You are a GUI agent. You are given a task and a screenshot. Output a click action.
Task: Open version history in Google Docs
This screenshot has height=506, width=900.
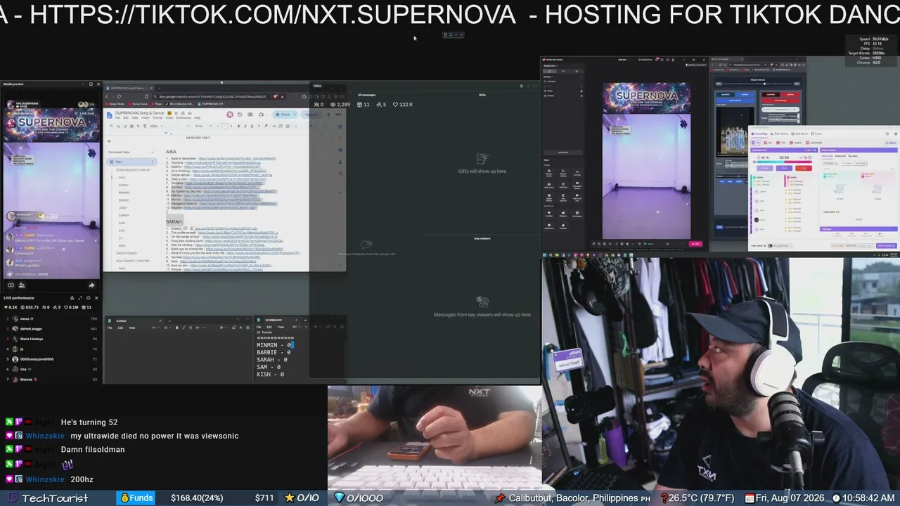point(240,115)
